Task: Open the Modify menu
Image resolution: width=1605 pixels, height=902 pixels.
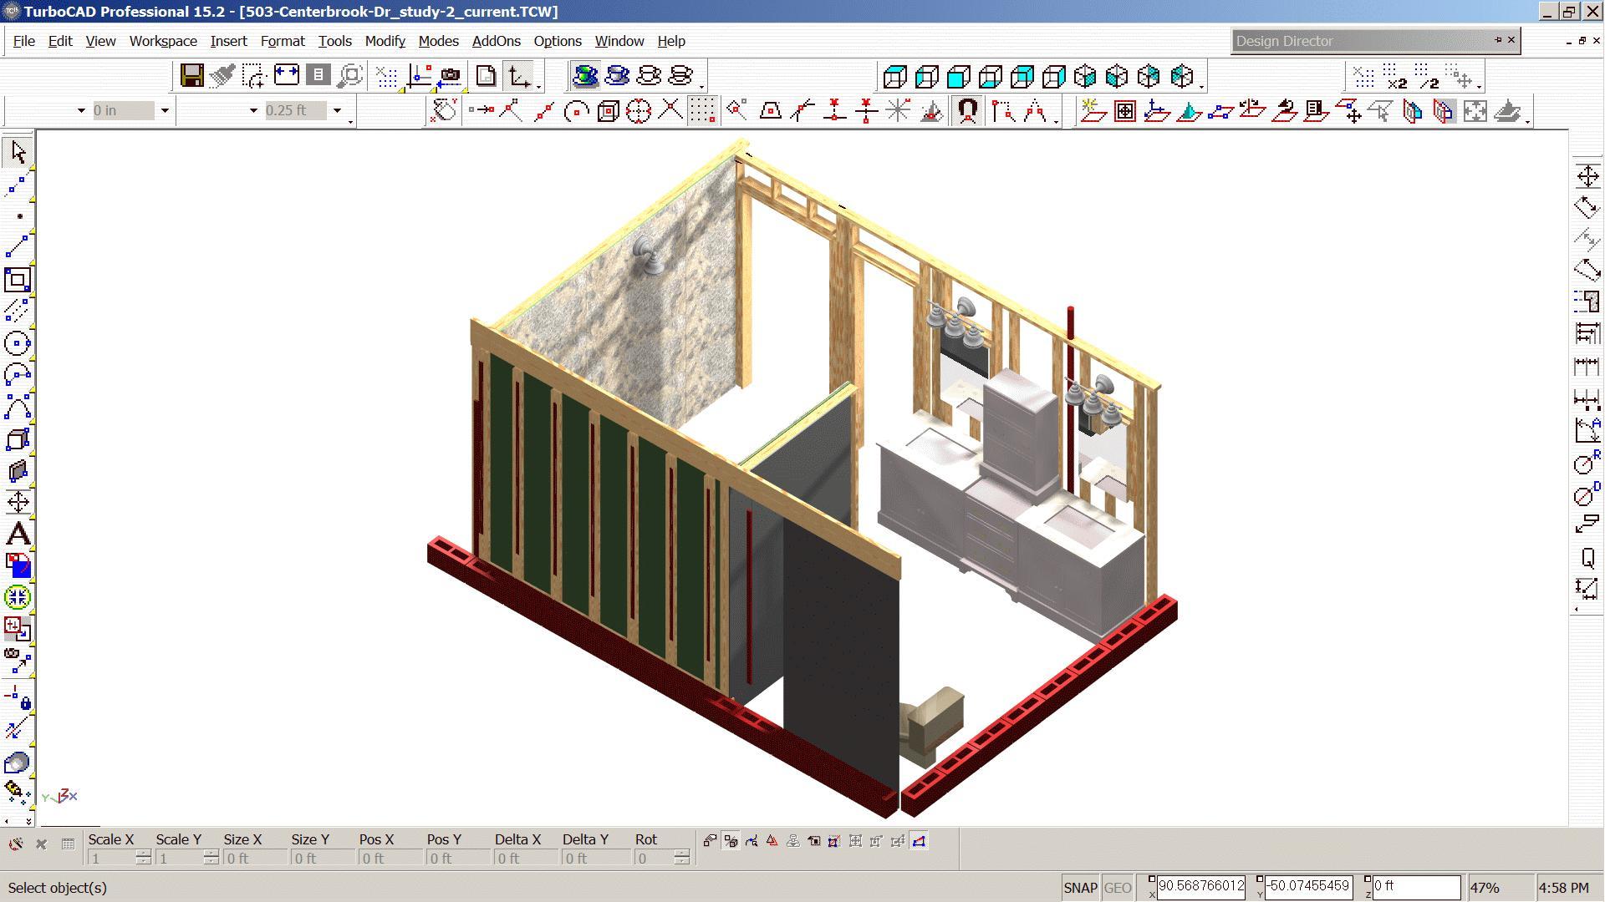Action: (x=385, y=41)
